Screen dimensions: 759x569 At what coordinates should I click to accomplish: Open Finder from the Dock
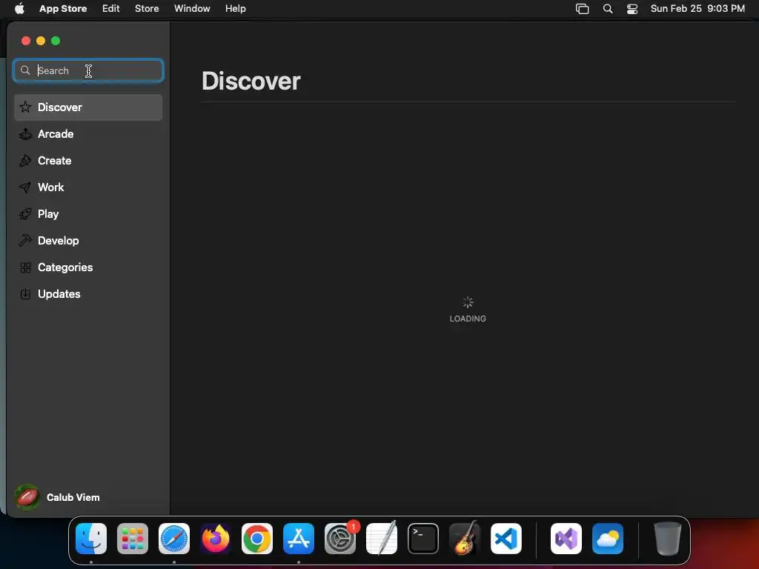pyautogui.click(x=91, y=539)
